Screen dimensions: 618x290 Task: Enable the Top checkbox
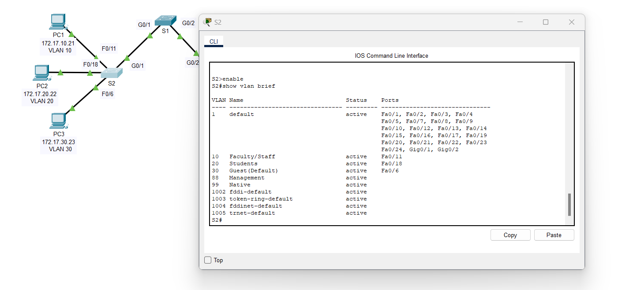click(207, 260)
